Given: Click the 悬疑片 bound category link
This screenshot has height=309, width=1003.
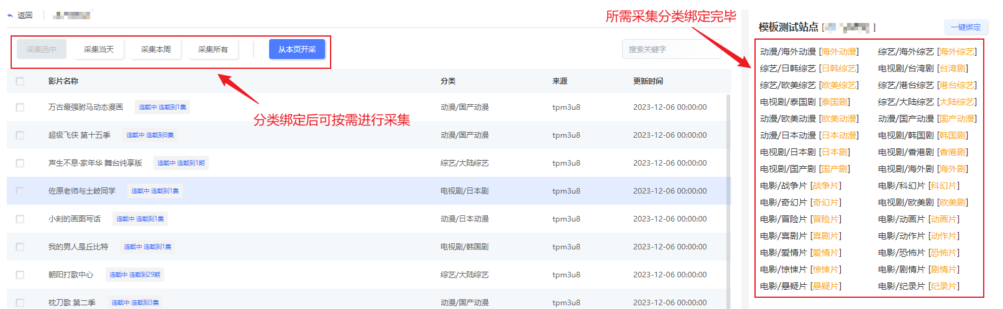Looking at the screenshot, I should pos(826,287).
